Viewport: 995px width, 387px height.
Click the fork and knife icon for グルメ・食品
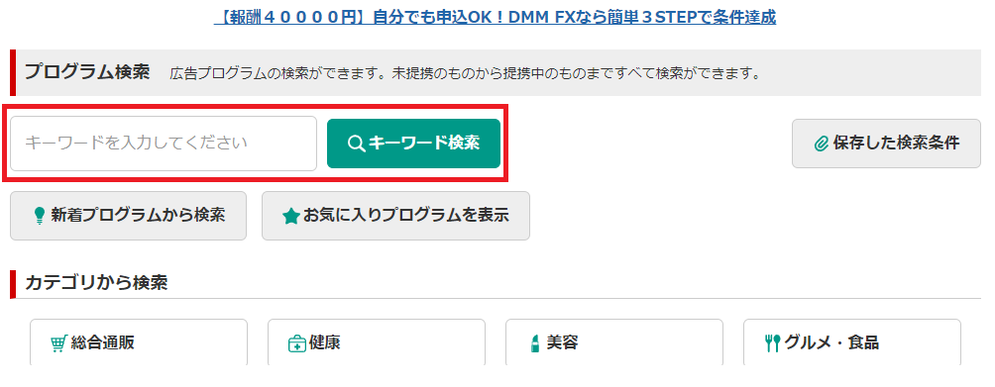773,343
